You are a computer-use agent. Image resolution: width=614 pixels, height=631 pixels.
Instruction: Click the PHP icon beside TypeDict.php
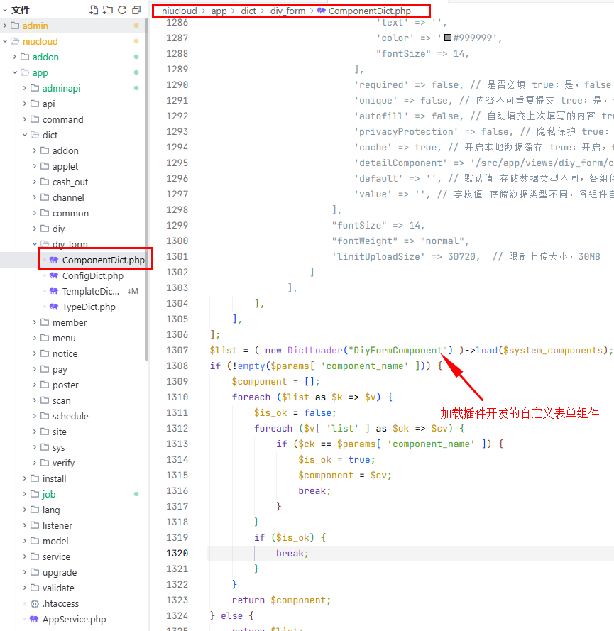pos(54,307)
